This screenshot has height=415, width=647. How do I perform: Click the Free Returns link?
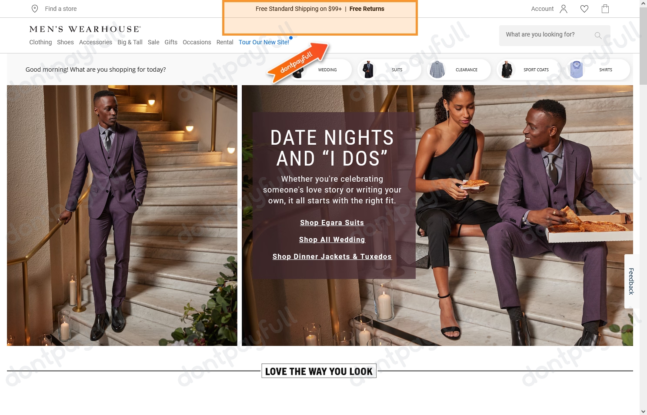(x=367, y=9)
